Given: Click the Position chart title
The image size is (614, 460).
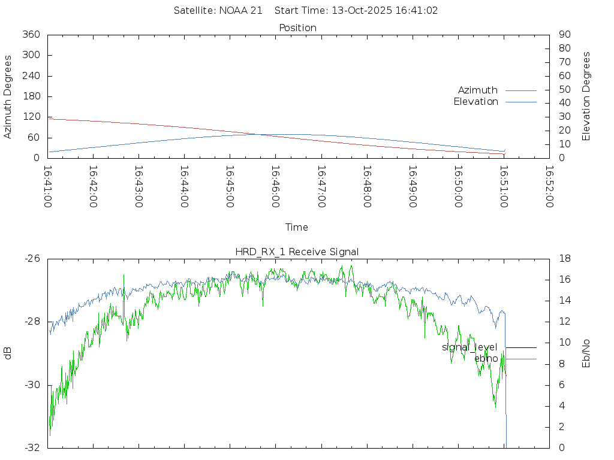Looking at the screenshot, I should (297, 28).
